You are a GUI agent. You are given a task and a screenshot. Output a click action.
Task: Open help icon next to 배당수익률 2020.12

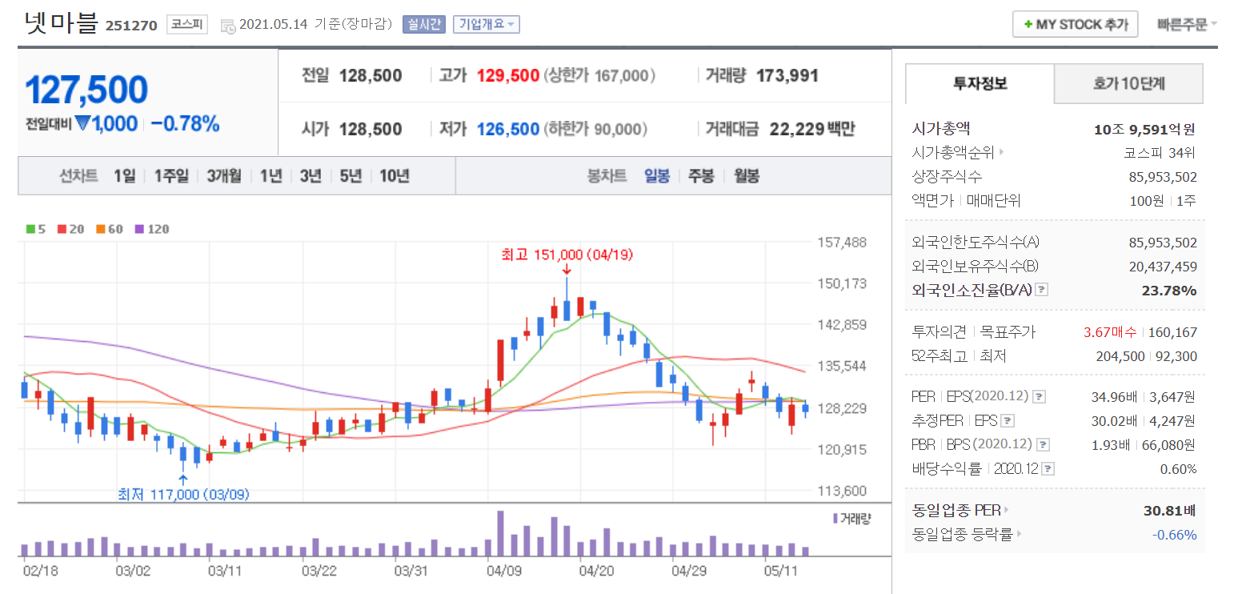[1048, 468]
